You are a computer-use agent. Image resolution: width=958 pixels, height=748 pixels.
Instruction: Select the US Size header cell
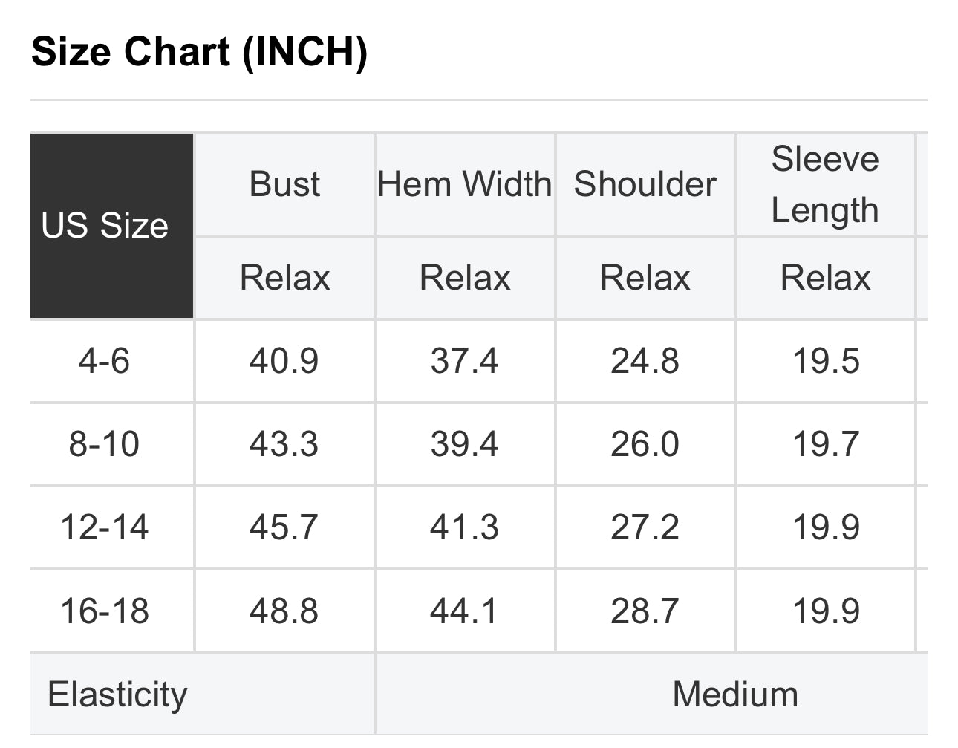(x=105, y=226)
